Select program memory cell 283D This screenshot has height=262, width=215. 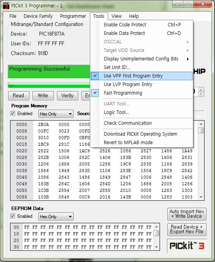point(84,171)
